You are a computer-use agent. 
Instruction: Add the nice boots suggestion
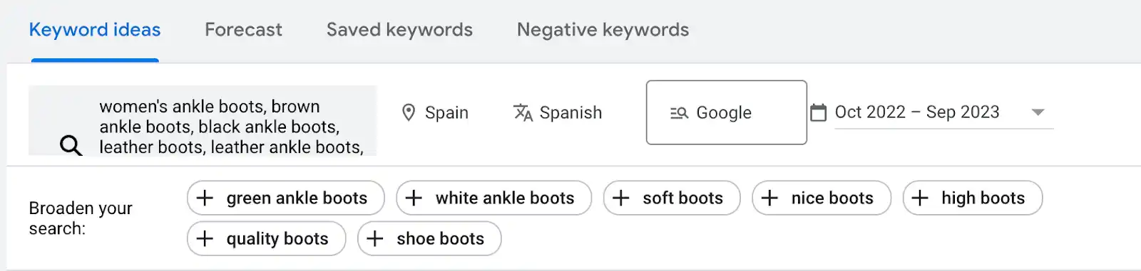[x=822, y=198]
